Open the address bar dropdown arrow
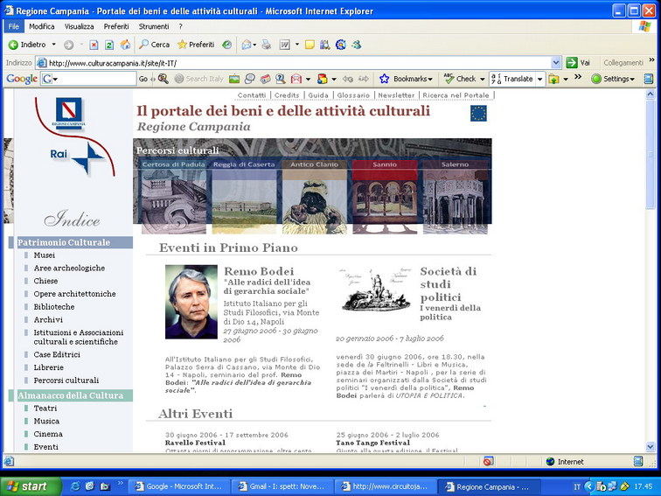 [x=556, y=63]
